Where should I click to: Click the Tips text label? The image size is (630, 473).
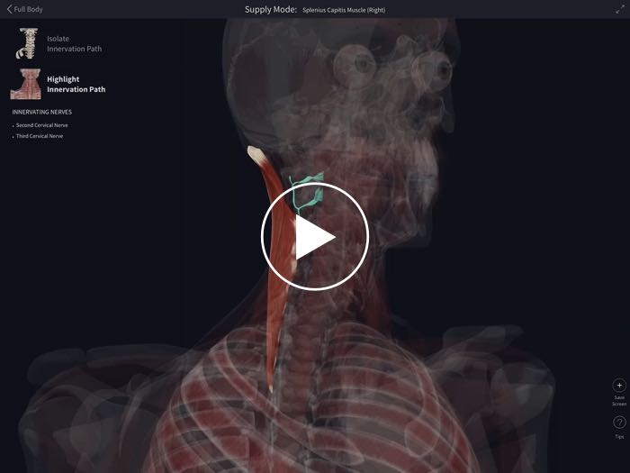coord(619,437)
